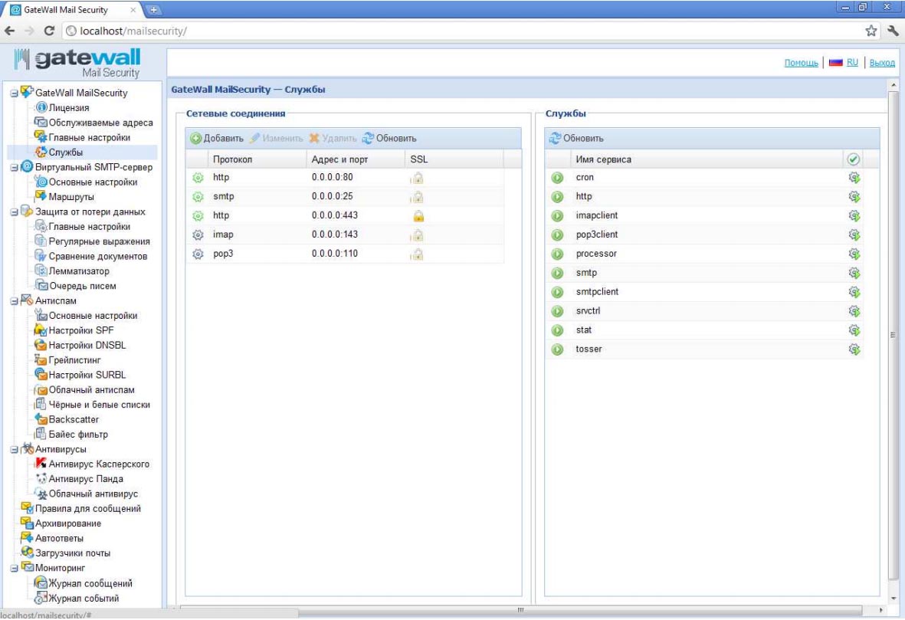
Task: Click the green start icon for tosser service
Action: [x=557, y=349]
